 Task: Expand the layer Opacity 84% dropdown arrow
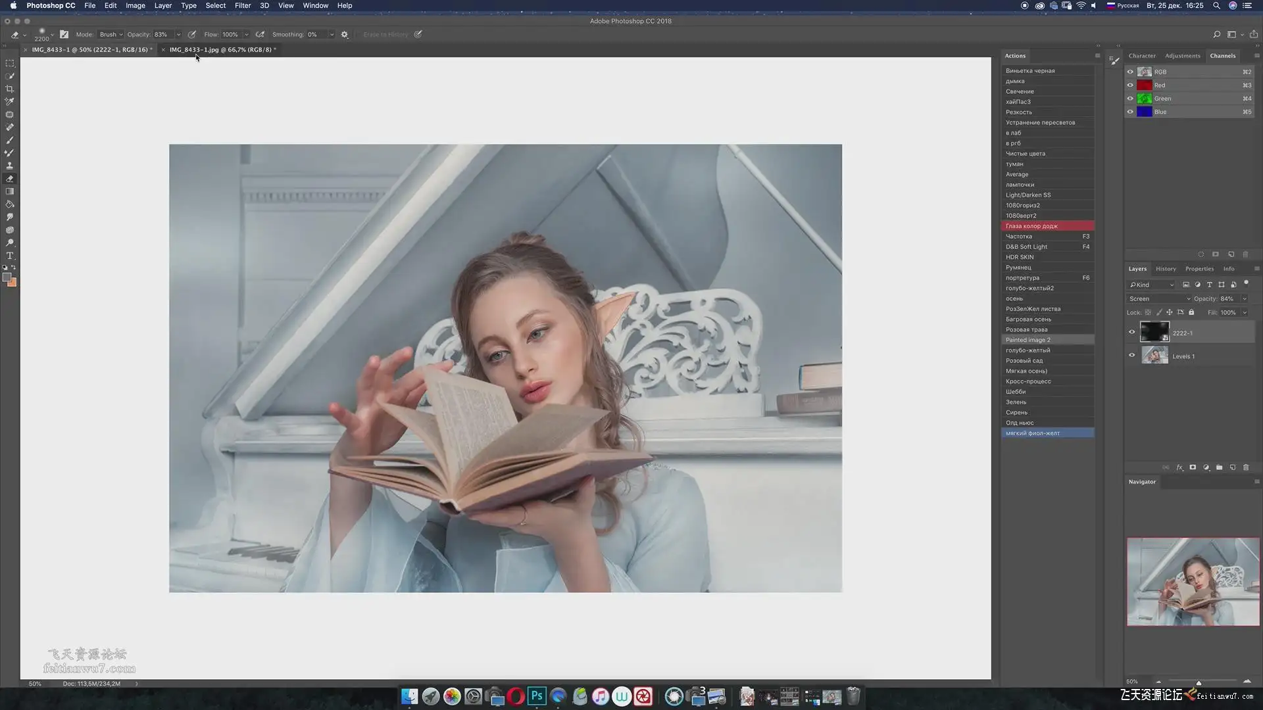pyautogui.click(x=1245, y=298)
